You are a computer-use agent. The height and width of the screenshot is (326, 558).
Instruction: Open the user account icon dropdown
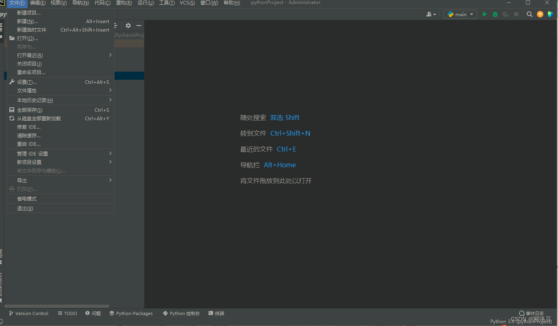click(x=431, y=14)
